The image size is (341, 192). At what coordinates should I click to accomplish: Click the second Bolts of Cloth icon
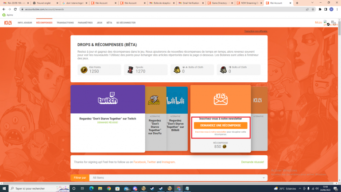point(223,70)
